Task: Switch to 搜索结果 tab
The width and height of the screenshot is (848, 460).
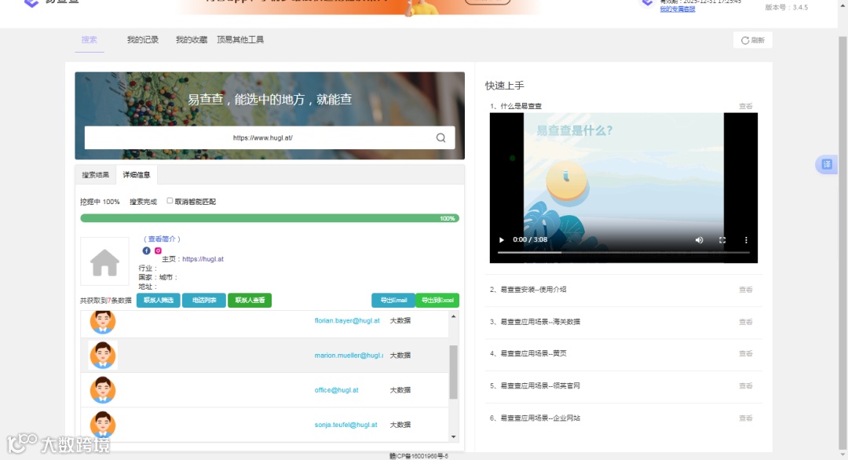Action: pos(95,174)
